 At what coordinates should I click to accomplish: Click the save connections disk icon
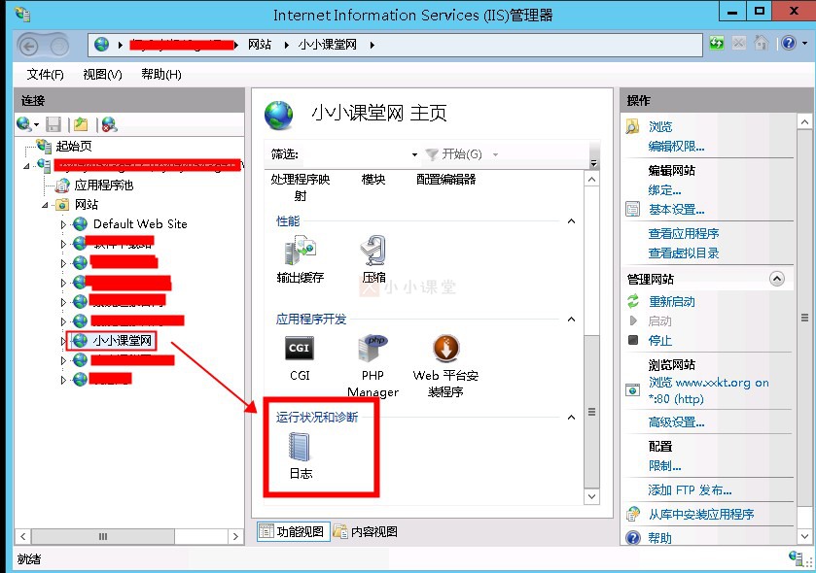point(53,124)
